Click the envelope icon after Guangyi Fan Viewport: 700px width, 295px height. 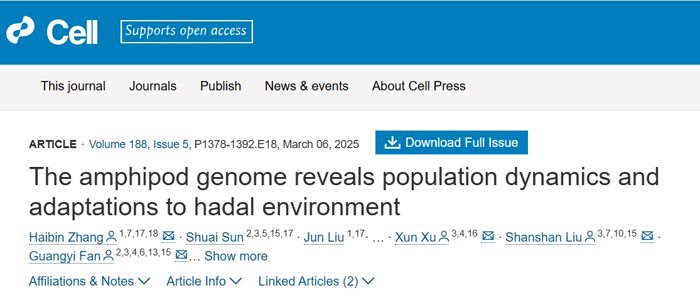[181, 255]
